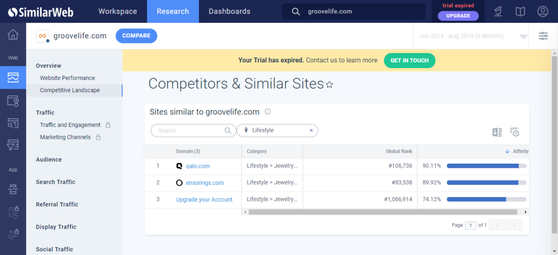This screenshot has height=255, width=558.
Task: Open the funnel conversion sidebar icon above App
Action: tap(13, 145)
